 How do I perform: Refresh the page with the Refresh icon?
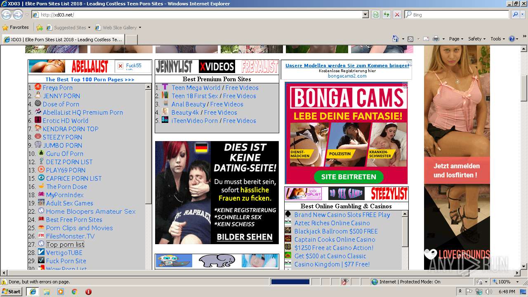pos(387,14)
